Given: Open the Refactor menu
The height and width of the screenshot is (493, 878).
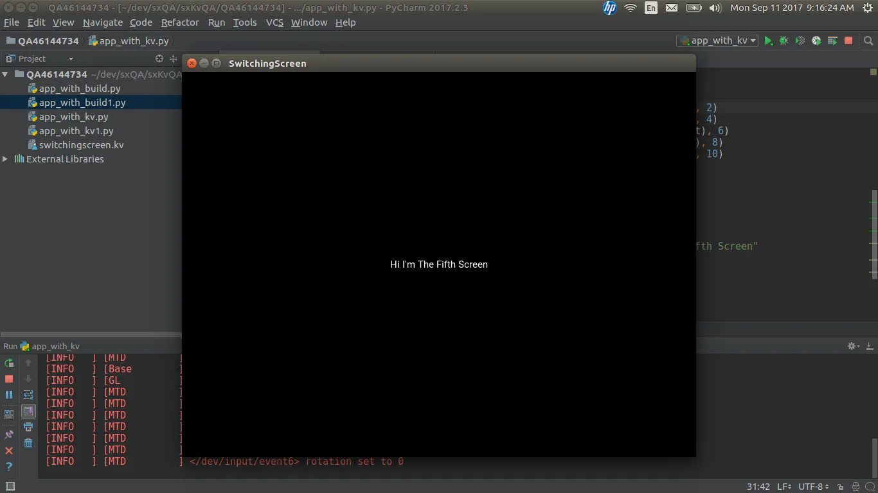Looking at the screenshot, I should point(180,22).
